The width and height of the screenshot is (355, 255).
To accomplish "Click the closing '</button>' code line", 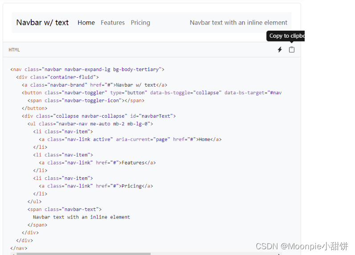I will click(34, 108).
